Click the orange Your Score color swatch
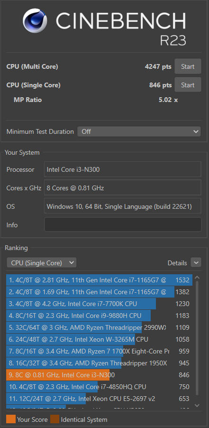The height and width of the screenshot is (428, 209). click(10, 419)
